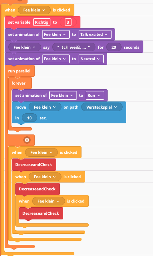153x256 pixels.
Task: Open the Run animation dropdown
Action: click(95, 95)
